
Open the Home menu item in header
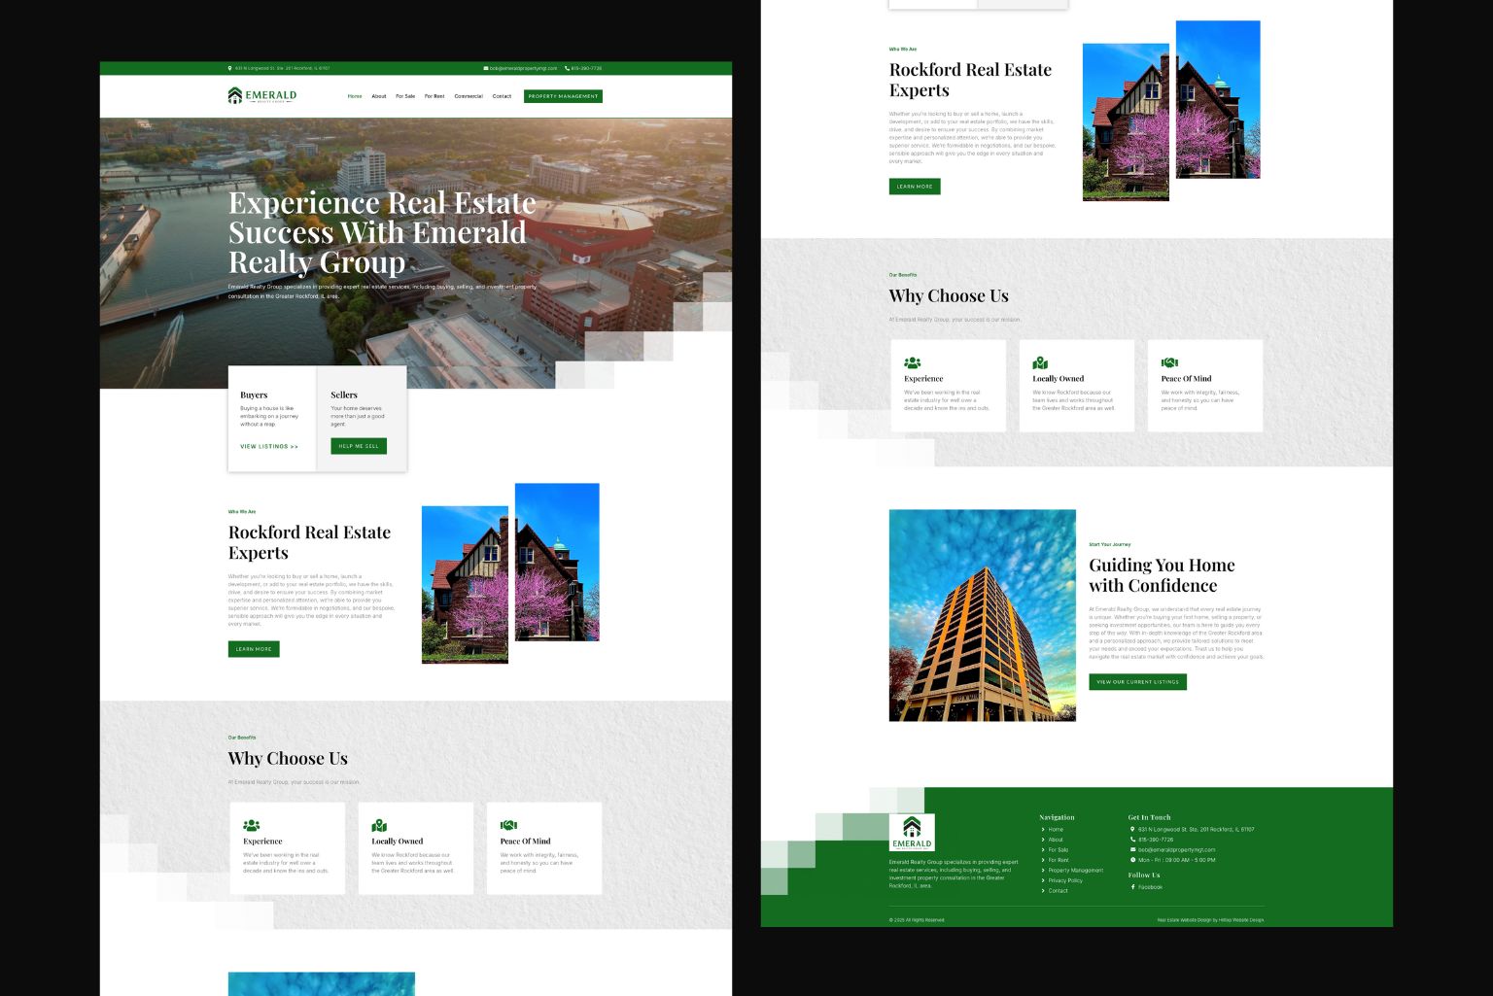(355, 96)
